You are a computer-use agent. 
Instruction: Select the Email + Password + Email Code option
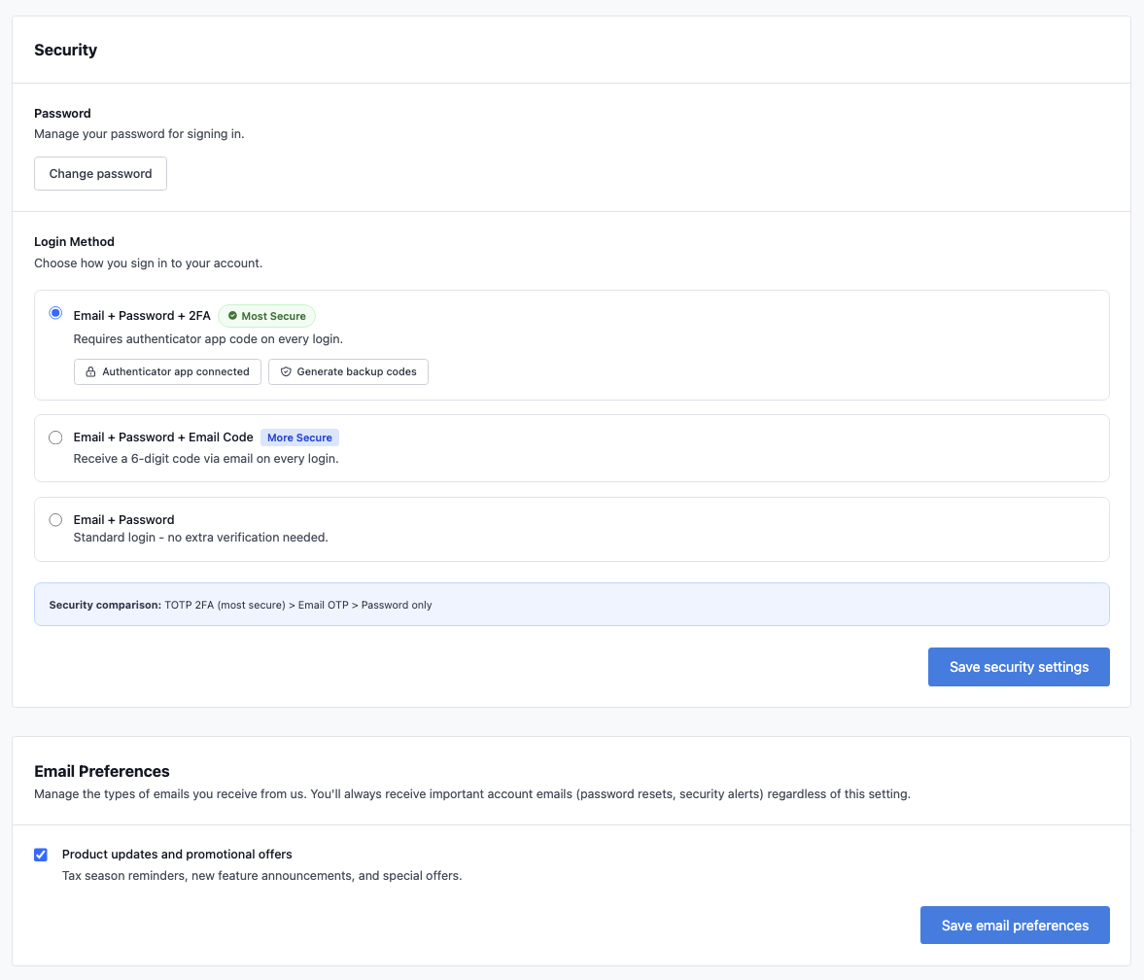point(55,437)
